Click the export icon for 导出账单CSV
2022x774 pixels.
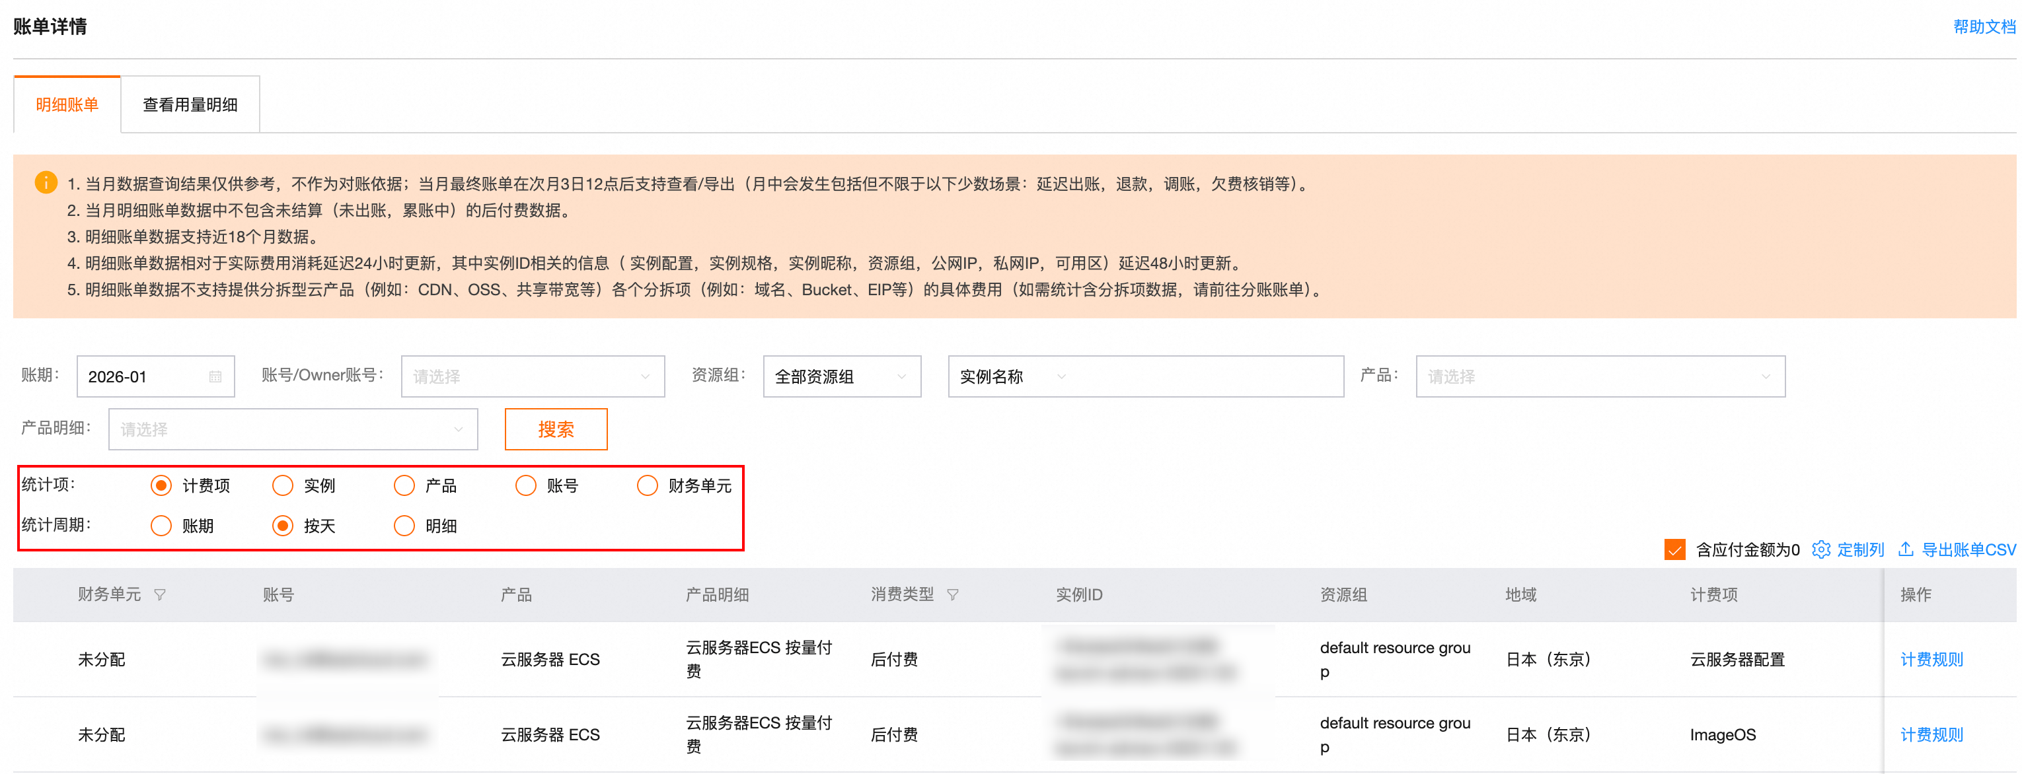point(1906,549)
